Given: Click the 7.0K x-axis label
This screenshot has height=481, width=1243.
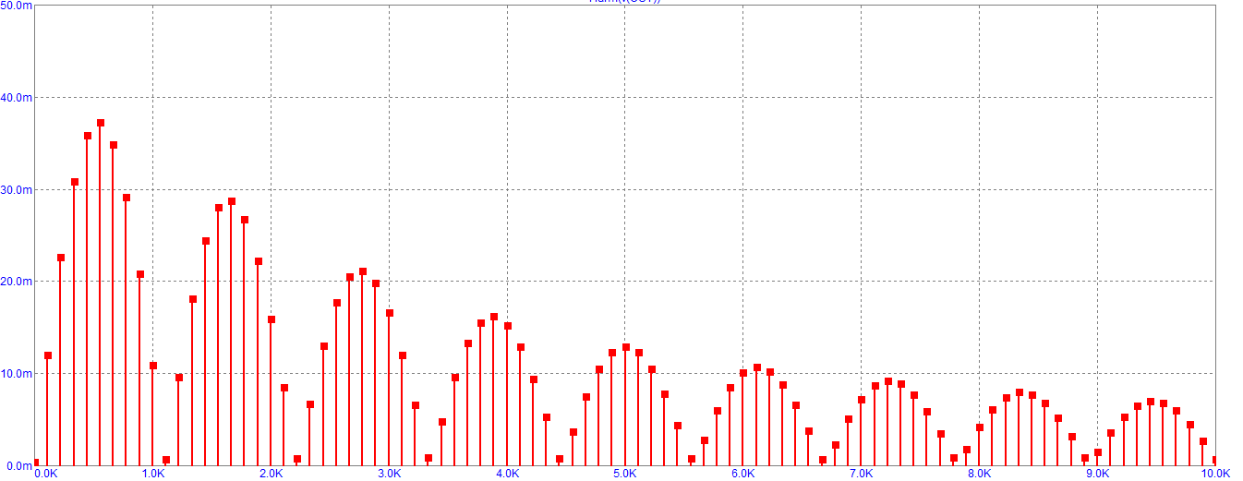Looking at the screenshot, I should (862, 474).
